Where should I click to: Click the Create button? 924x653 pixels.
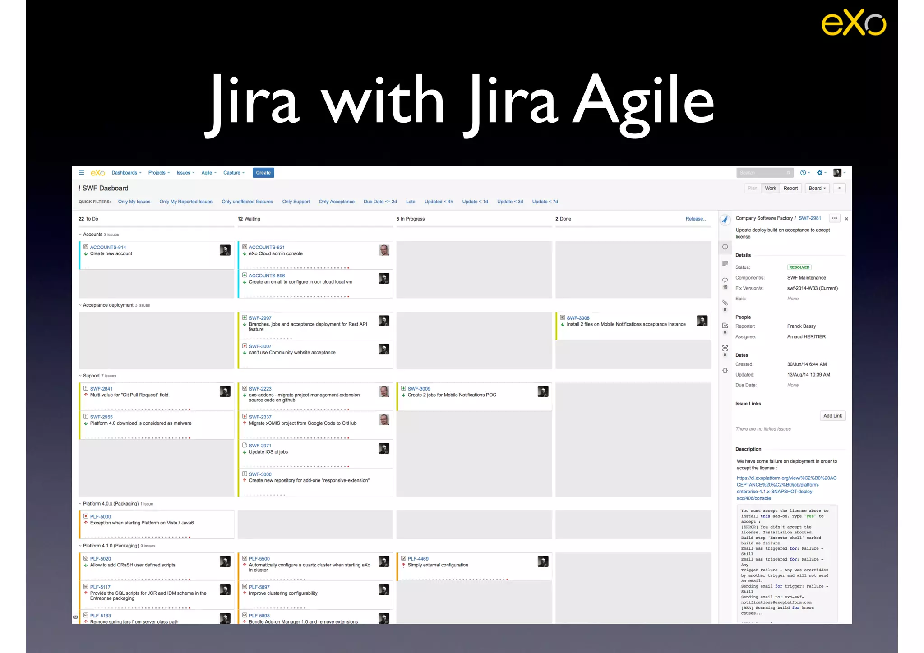pyautogui.click(x=263, y=173)
